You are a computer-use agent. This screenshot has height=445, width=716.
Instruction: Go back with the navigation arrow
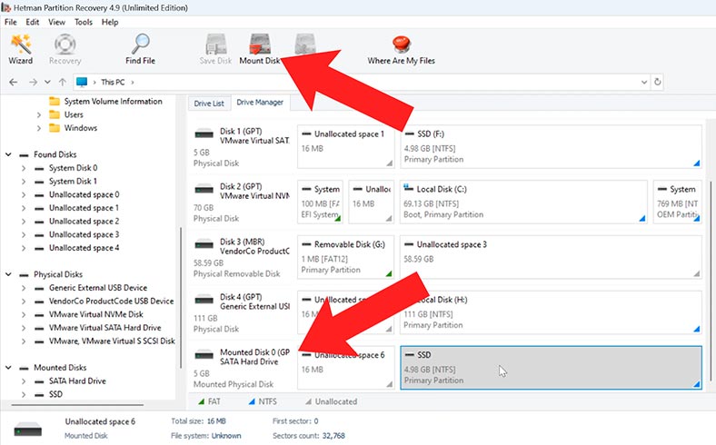pyautogui.click(x=14, y=82)
